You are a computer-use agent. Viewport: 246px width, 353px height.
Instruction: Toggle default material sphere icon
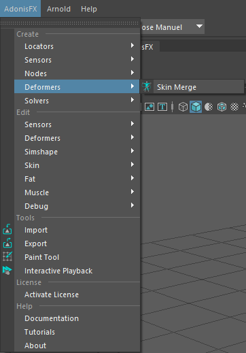pos(209,107)
